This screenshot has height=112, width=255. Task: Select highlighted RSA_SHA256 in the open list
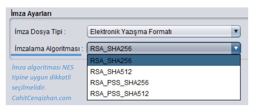(x=163, y=61)
